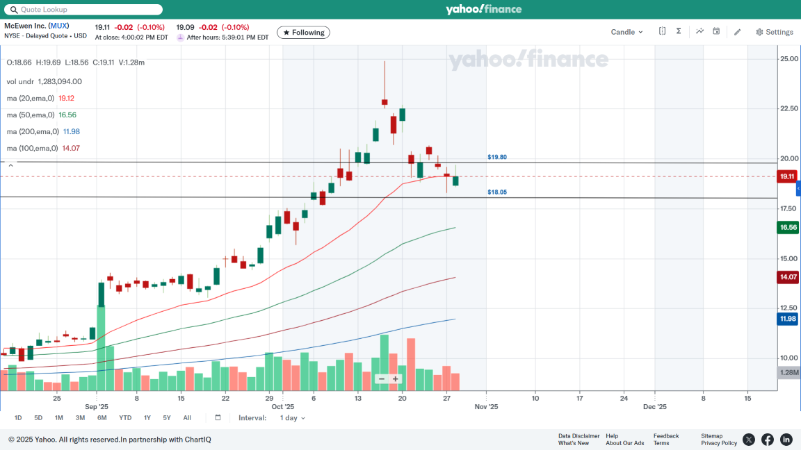Click the comparison bracket icon in the toolbar
801x450 pixels.
click(x=662, y=31)
